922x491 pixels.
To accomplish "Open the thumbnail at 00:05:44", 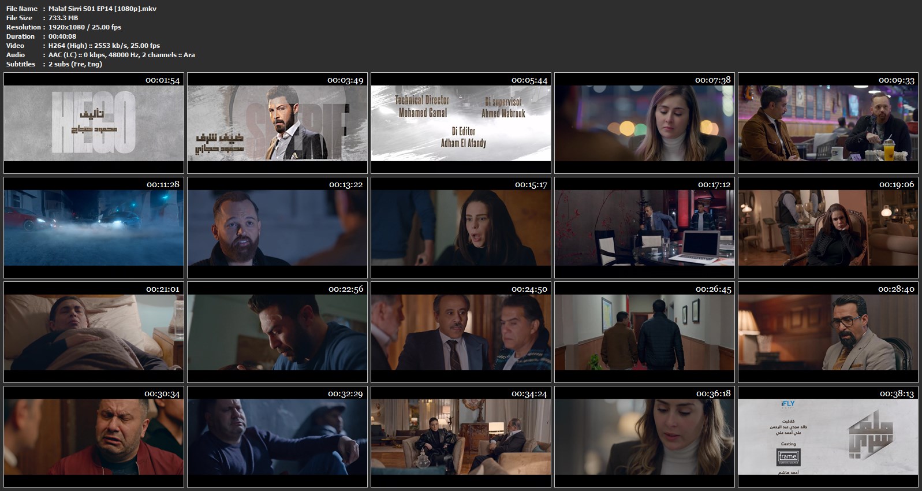I will pyautogui.click(x=461, y=123).
